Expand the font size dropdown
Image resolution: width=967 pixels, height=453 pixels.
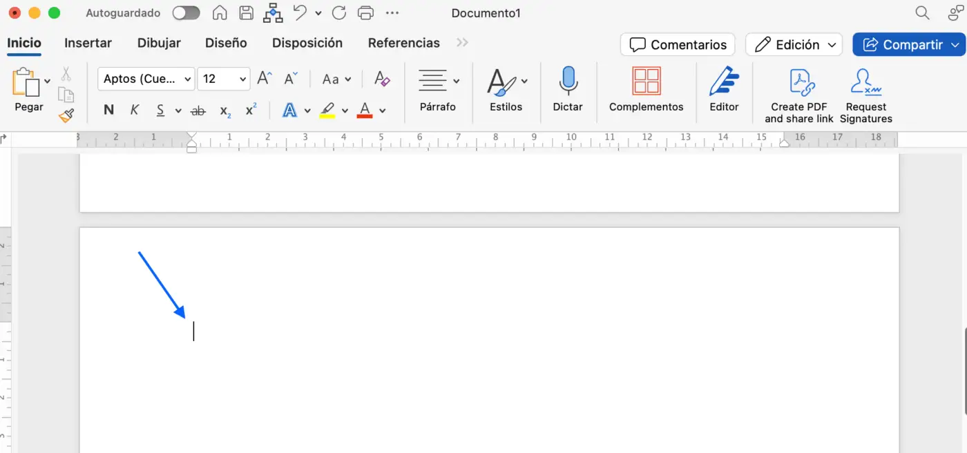[x=240, y=79]
